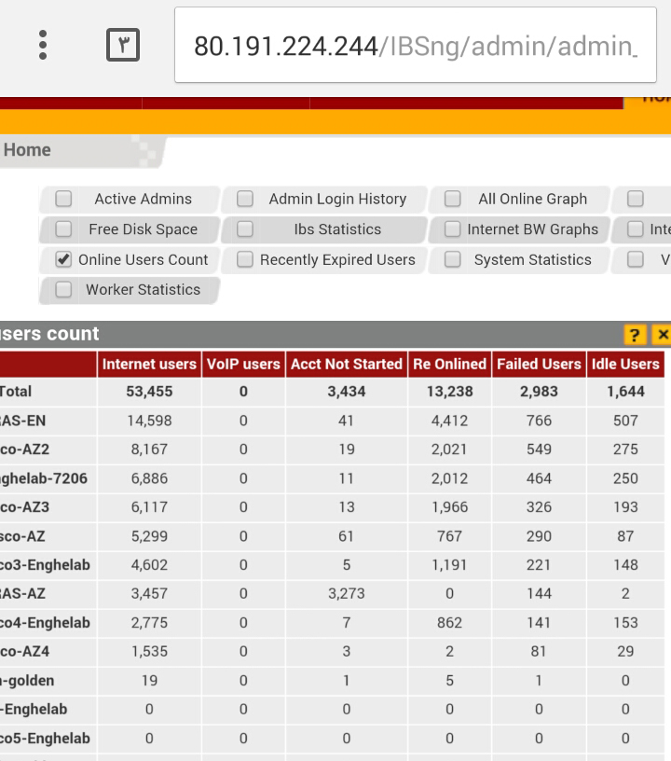Click the VoIP users column header

(x=243, y=364)
